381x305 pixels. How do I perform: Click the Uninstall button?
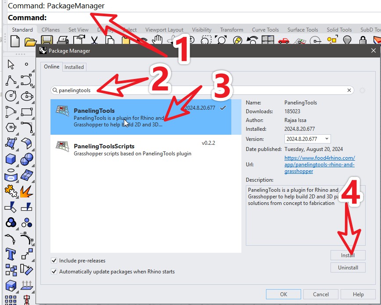pyautogui.click(x=348, y=268)
